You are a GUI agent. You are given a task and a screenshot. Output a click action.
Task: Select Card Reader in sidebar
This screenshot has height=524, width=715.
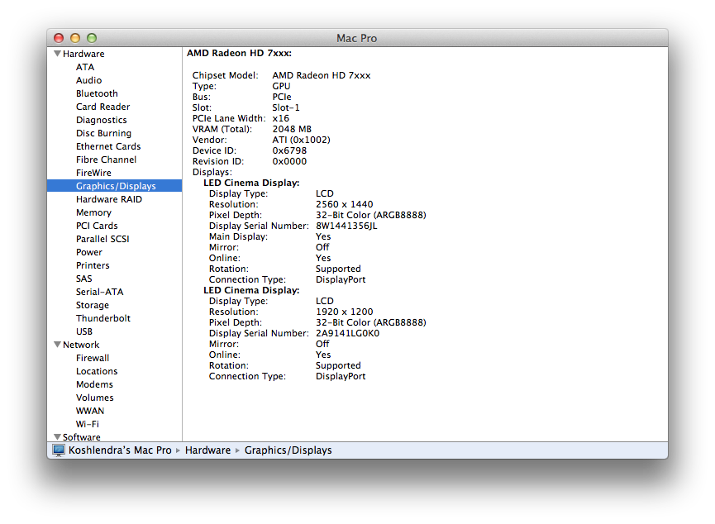coord(103,107)
